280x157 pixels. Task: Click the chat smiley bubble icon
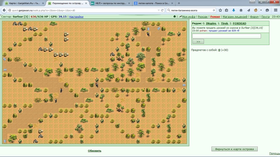point(267,10)
